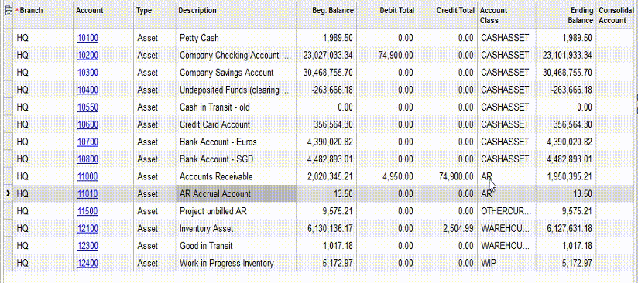
Task: Click the current row arrow indicator for 11010
Action: tap(8, 194)
